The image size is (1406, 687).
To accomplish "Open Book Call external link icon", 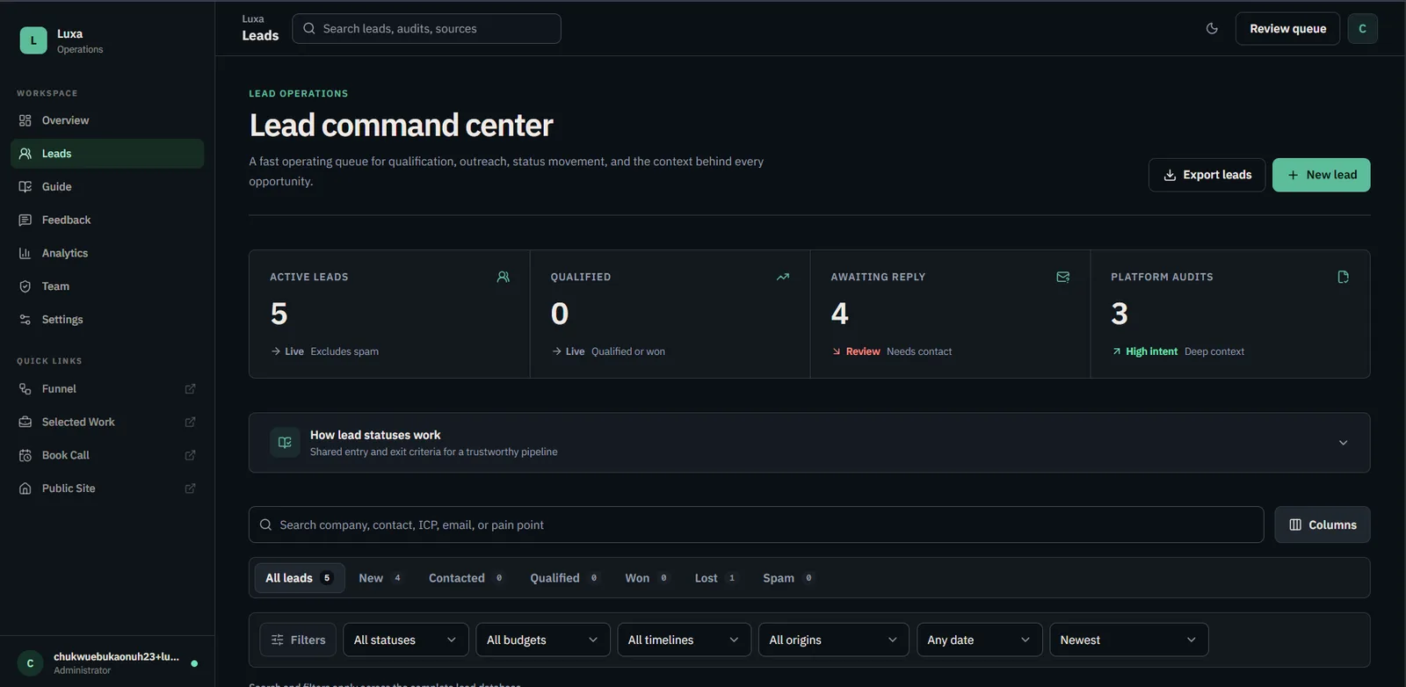I will point(190,455).
